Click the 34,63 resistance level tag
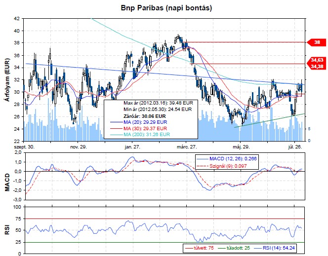 [316, 60]
